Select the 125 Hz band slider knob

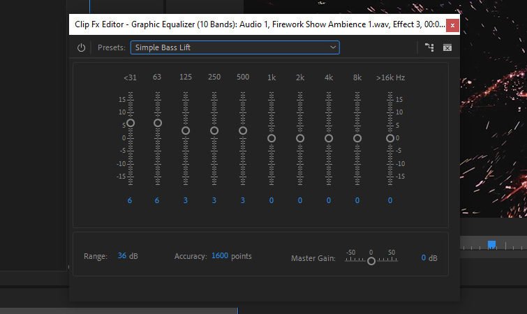point(186,130)
